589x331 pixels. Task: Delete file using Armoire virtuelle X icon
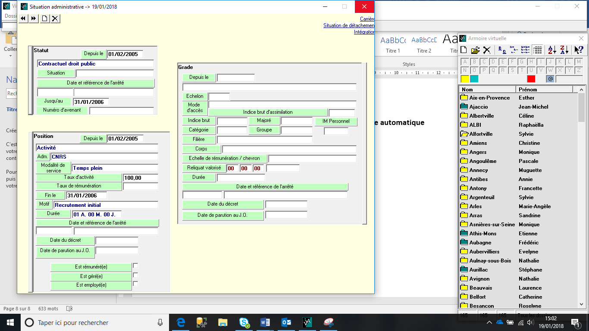487,50
